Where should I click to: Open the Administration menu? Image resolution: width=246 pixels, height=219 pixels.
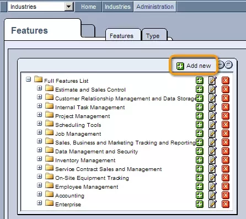tap(155, 7)
